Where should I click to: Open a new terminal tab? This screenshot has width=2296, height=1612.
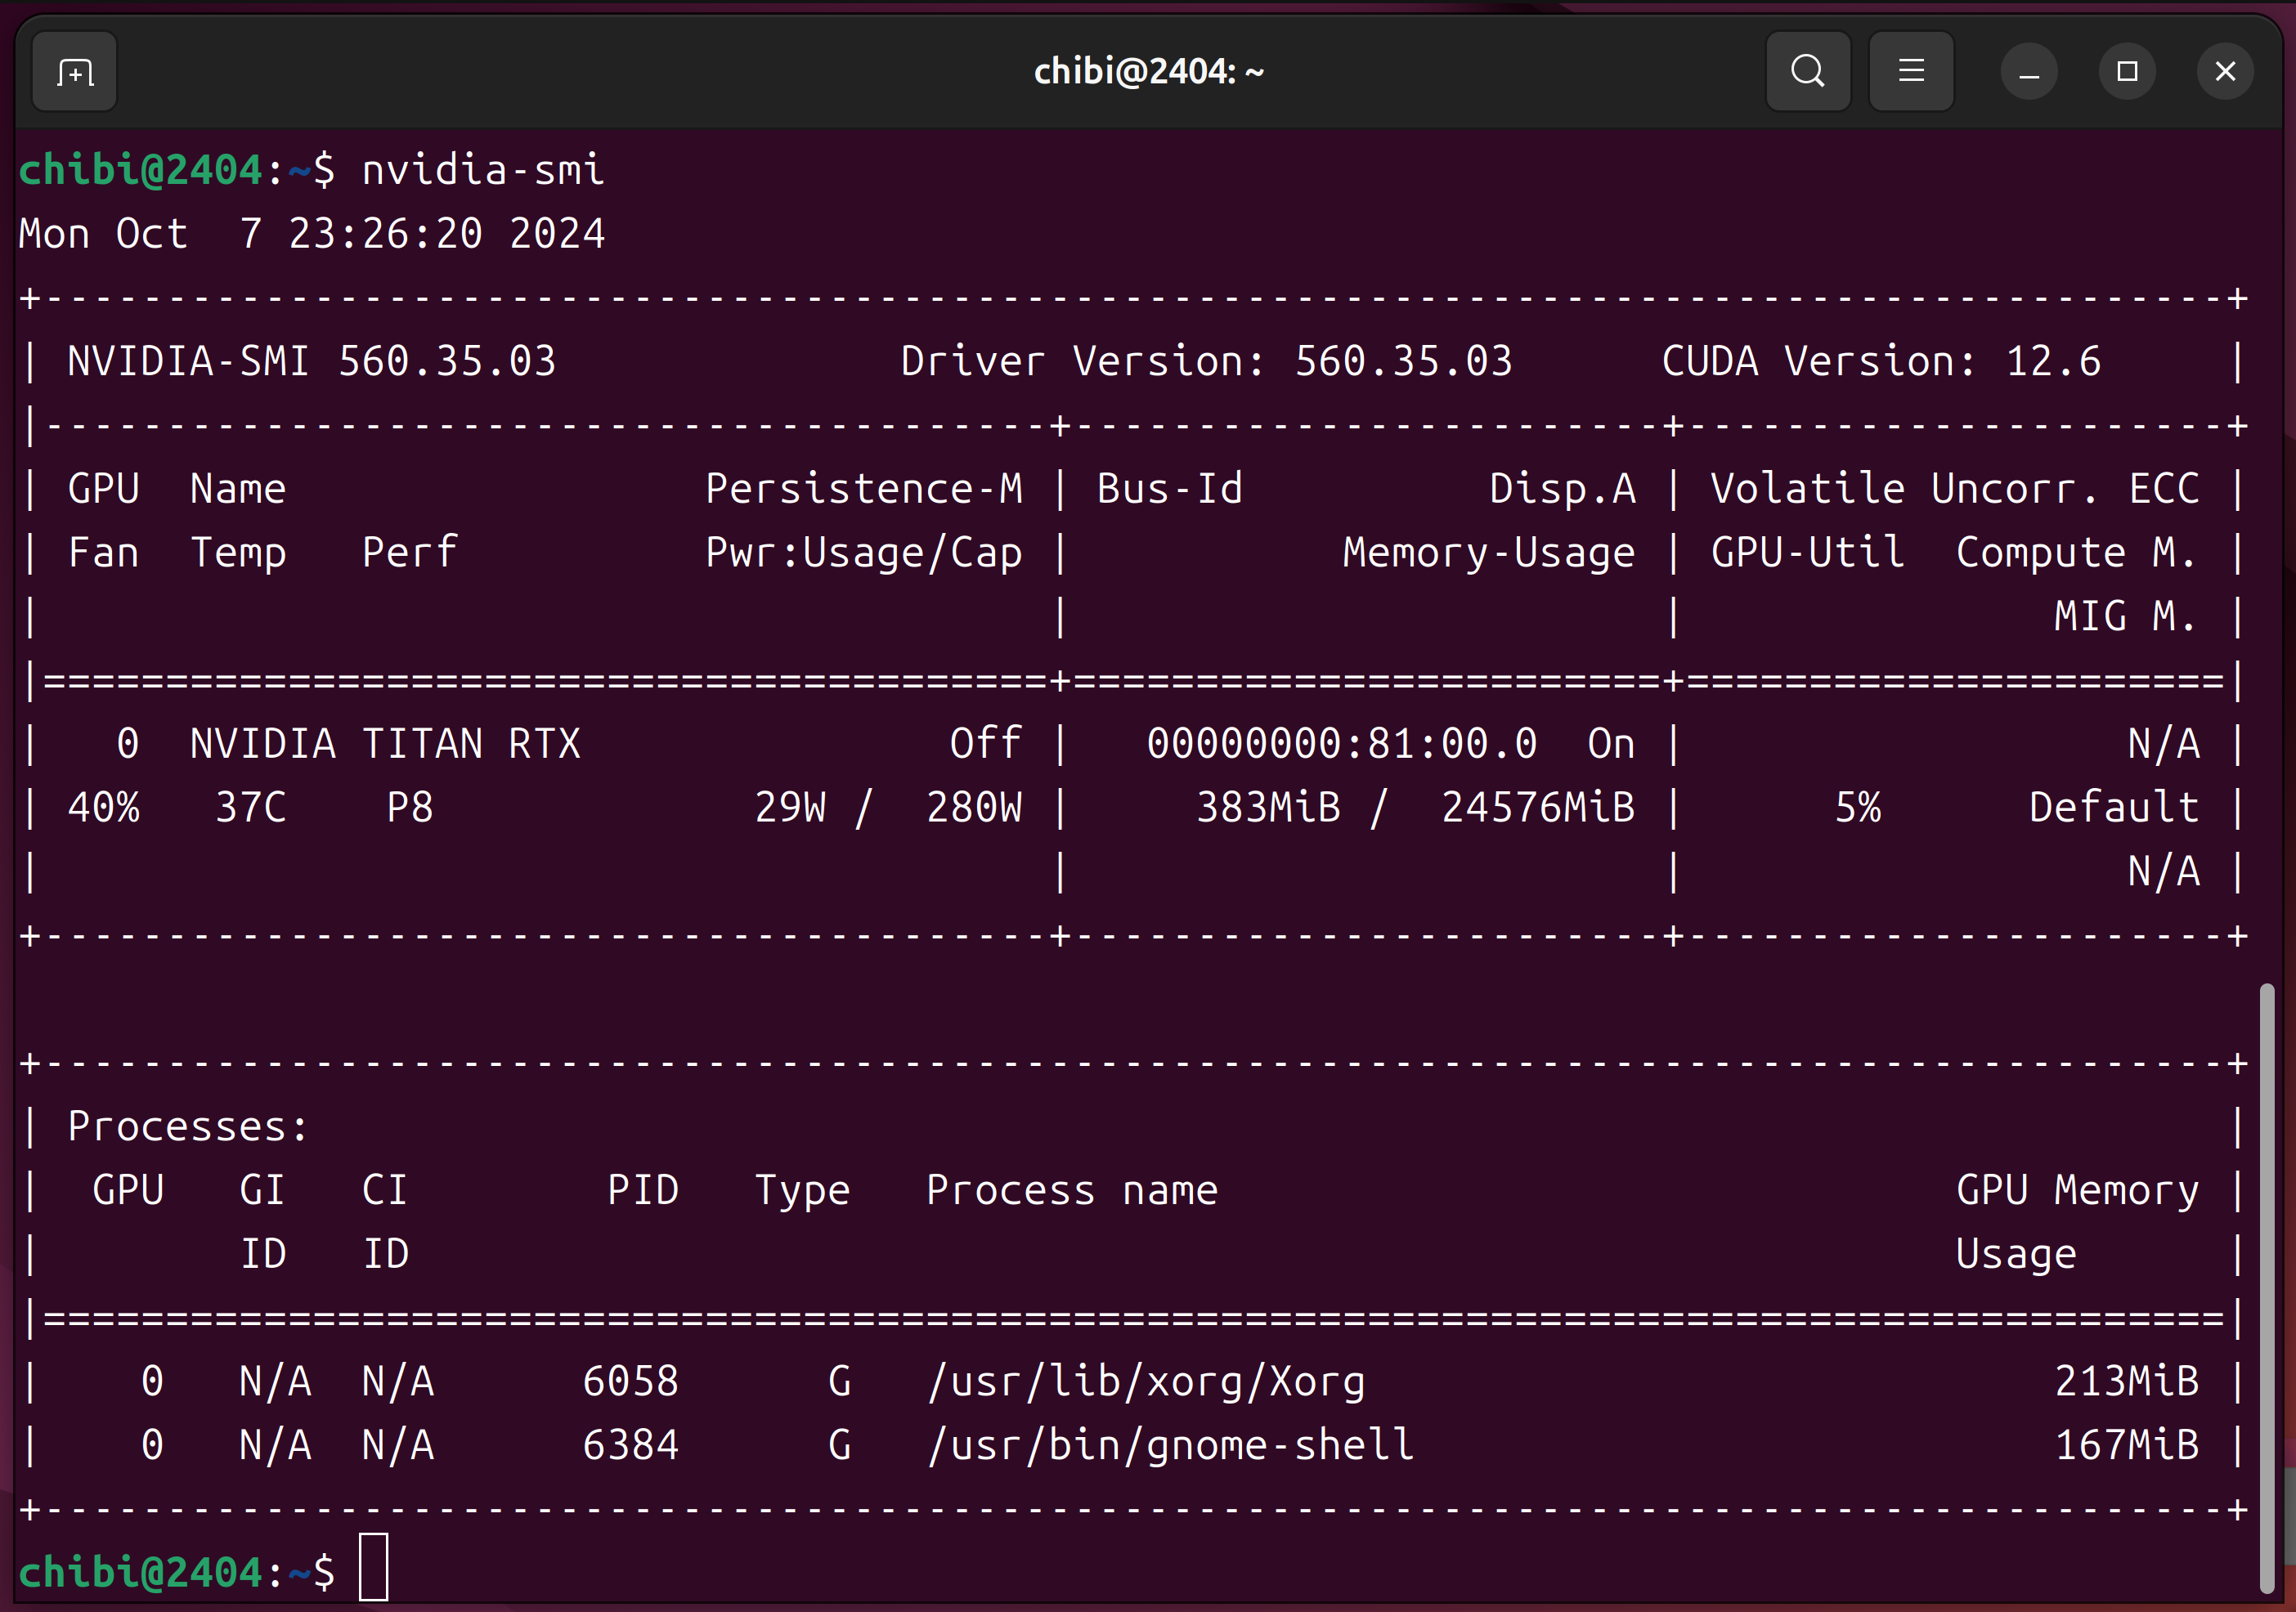click(x=75, y=72)
